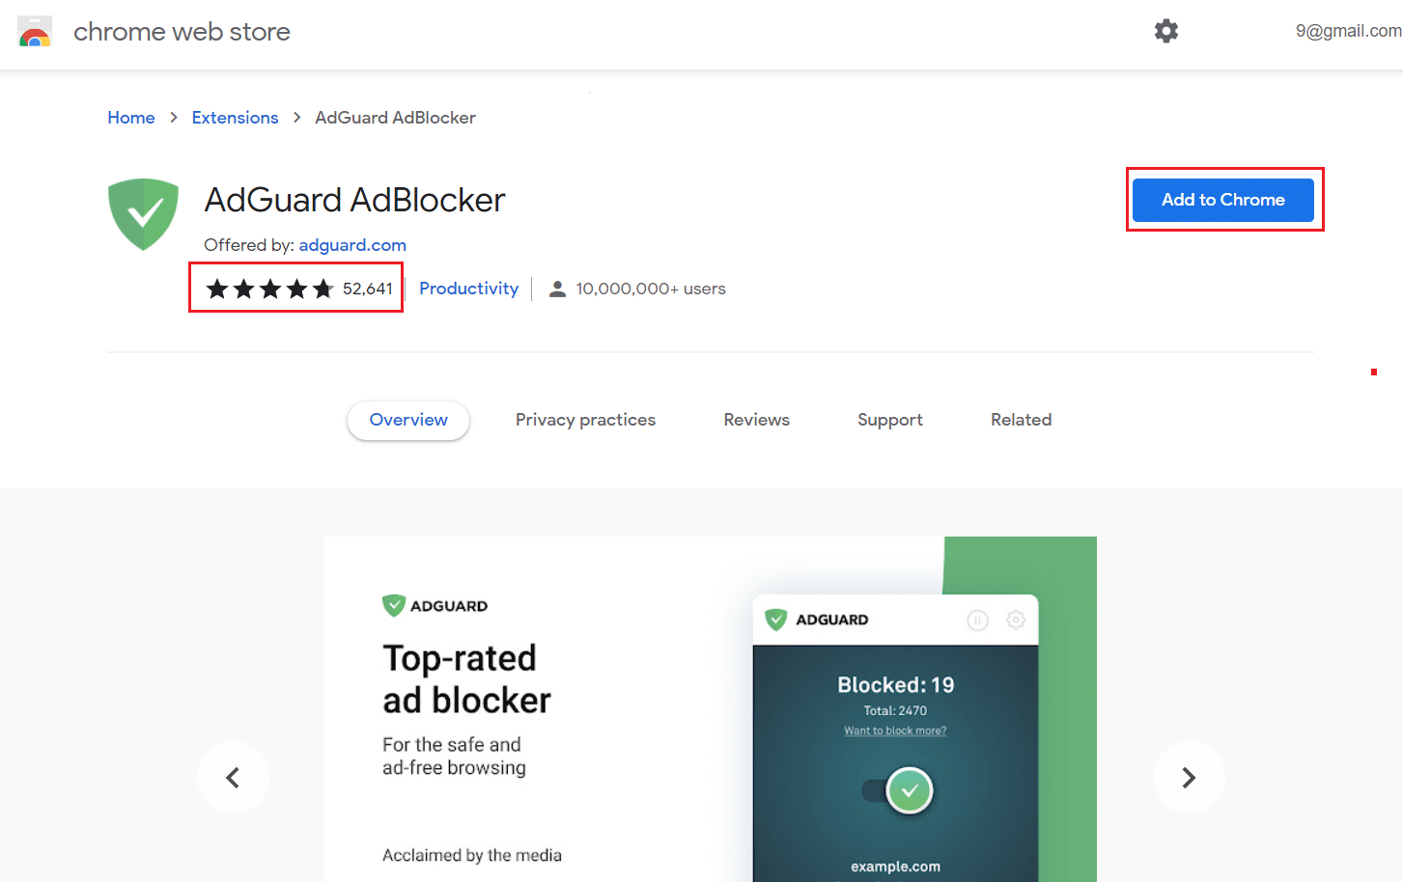1403x882 pixels.
Task: Click the Chrome Web Store logo icon
Action: tap(35, 32)
